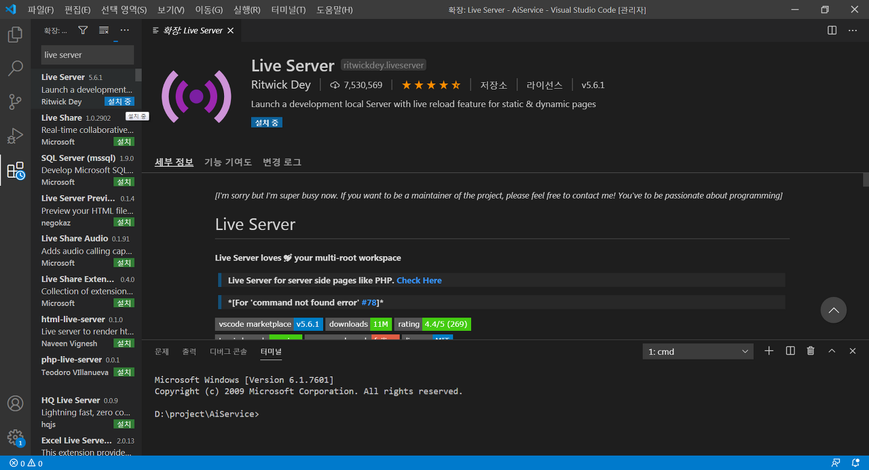Open the 출력 panel tab
This screenshot has height=470, width=869.
(x=189, y=351)
